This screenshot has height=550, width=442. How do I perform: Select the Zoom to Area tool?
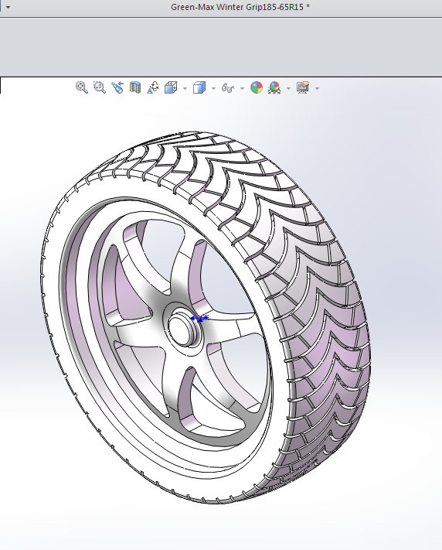[100, 87]
